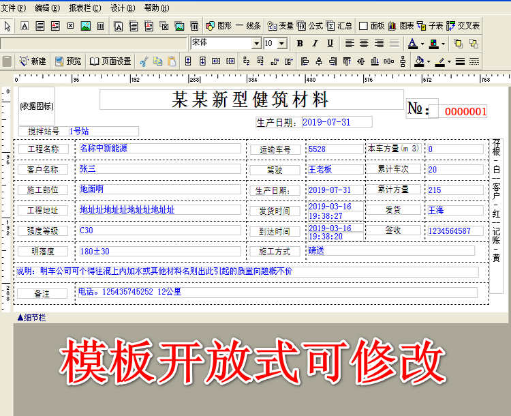Add a 面板 panel to the report

tap(371, 26)
